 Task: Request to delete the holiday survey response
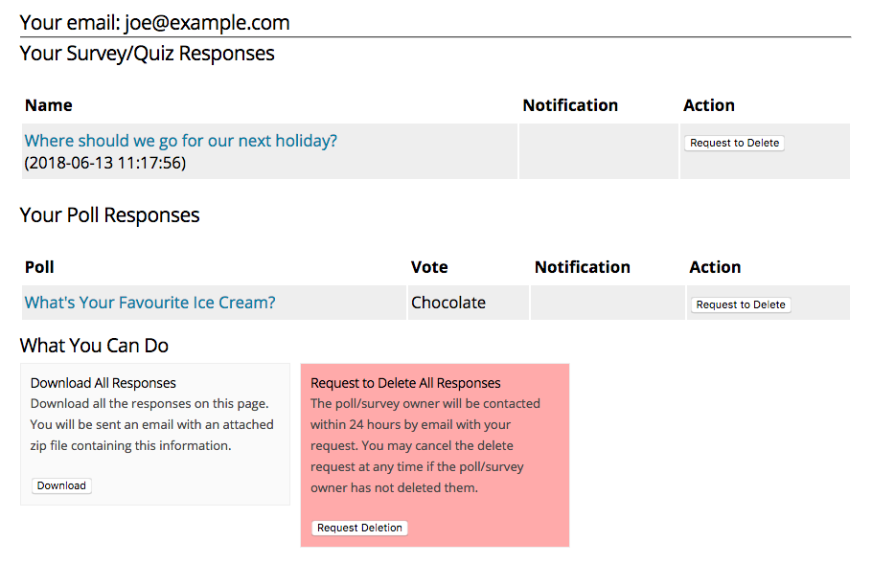pyautogui.click(x=734, y=143)
